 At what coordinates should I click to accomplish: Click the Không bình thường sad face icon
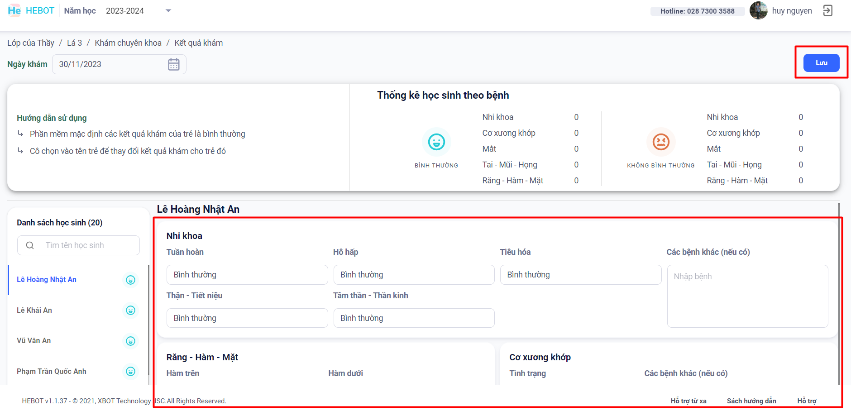[661, 142]
